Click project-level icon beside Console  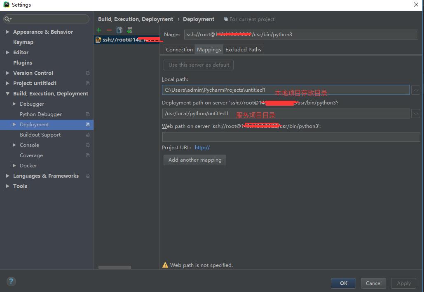pos(87,145)
